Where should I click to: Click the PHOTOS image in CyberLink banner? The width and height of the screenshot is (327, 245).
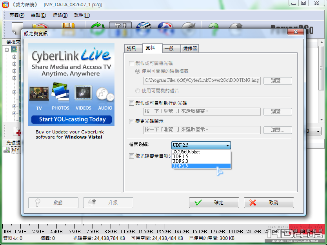coord(60,91)
